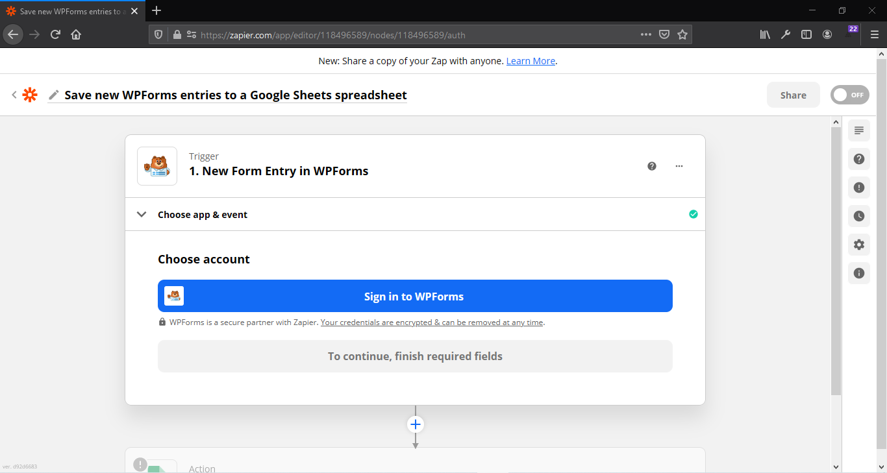
Task: Open the Zap outline icon in right sidebar
Action: tap(859, 130)
